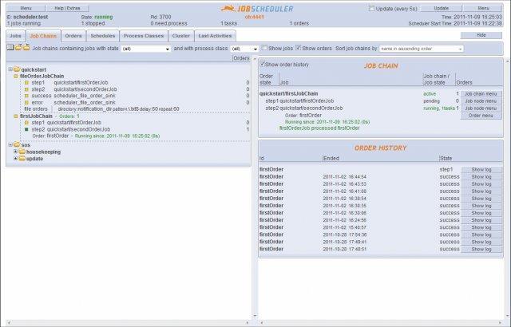Open the Schedules tab
This screenshot has width=511, height=327.
pos(103,36)
